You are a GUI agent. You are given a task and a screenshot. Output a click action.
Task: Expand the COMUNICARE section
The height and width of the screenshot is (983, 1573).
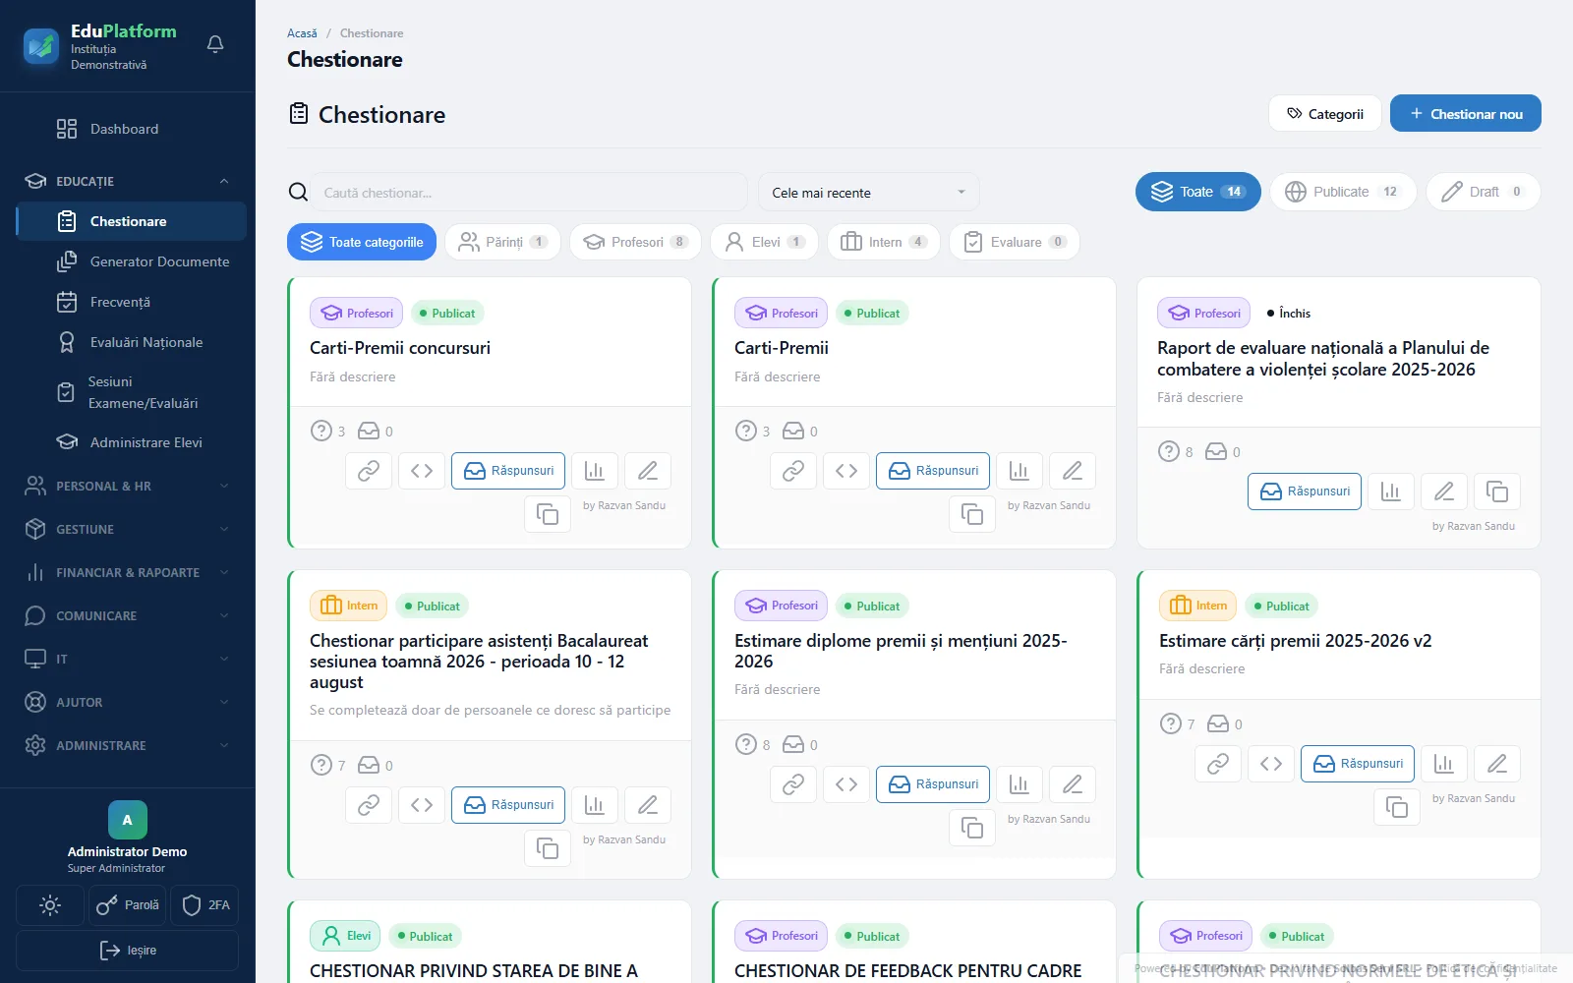(x=128, y=615)
